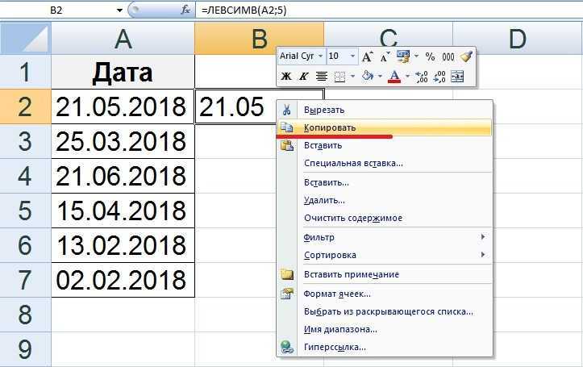Expand Сортировка submenu arrow
The height and width of the screenshot is (367, 583).
tap(483, 255)
